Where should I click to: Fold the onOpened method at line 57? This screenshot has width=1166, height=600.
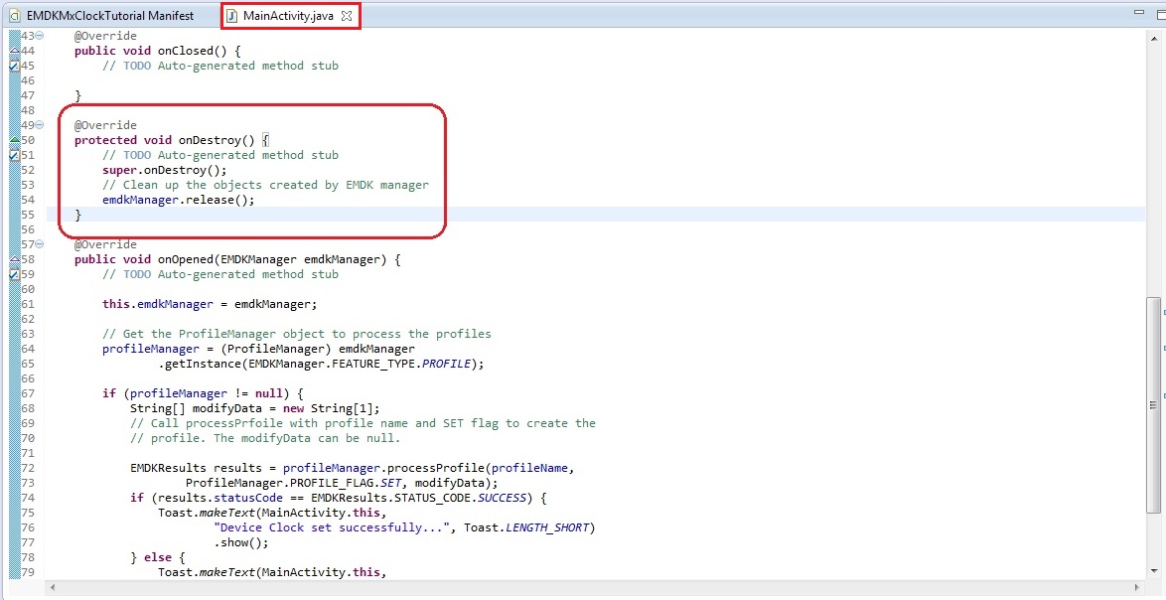pos(39,244)
